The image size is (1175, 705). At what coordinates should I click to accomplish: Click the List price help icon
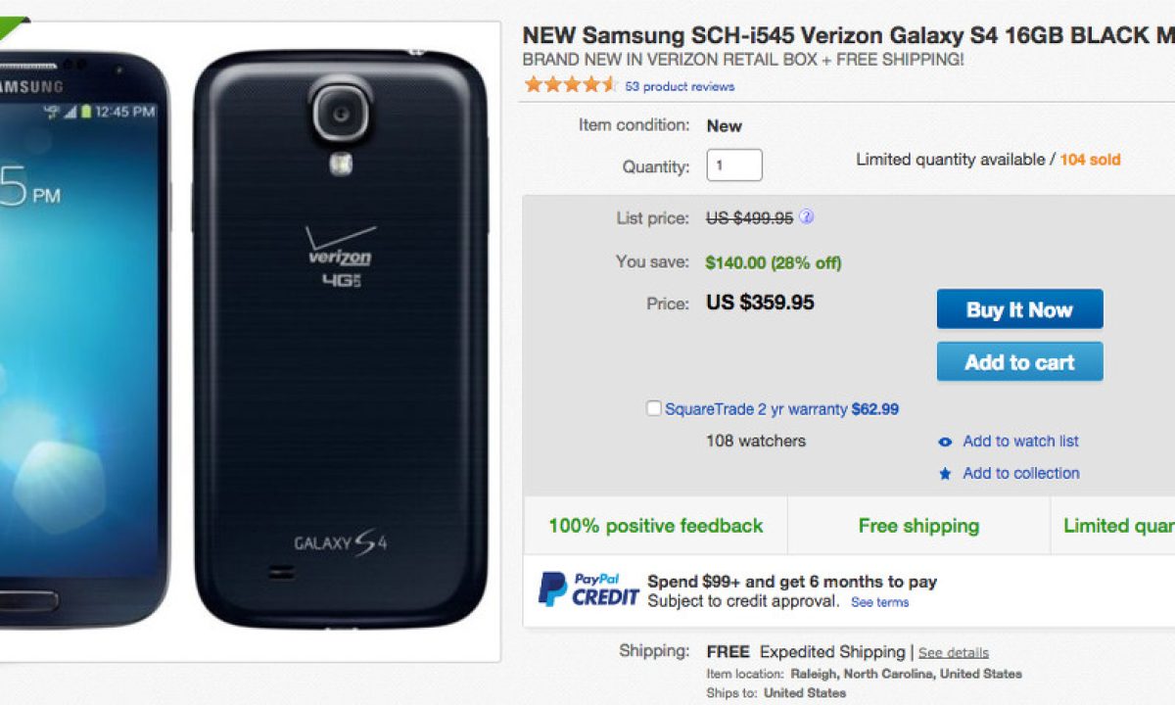[806, 217]
